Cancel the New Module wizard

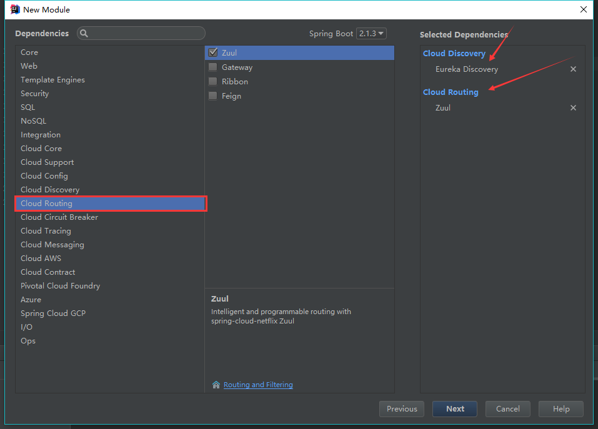(x=507, y=409)
